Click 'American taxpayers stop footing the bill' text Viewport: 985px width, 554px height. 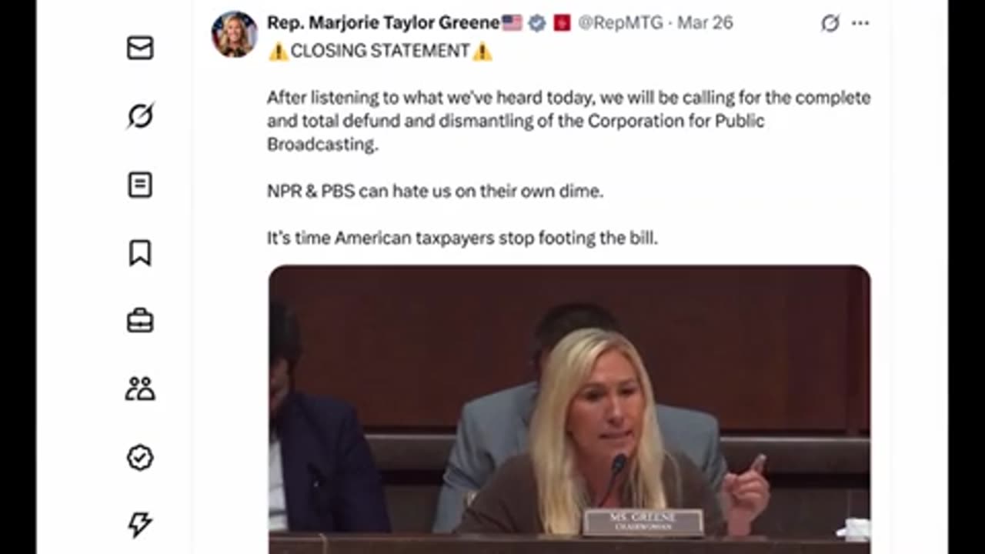pos(496,238)
